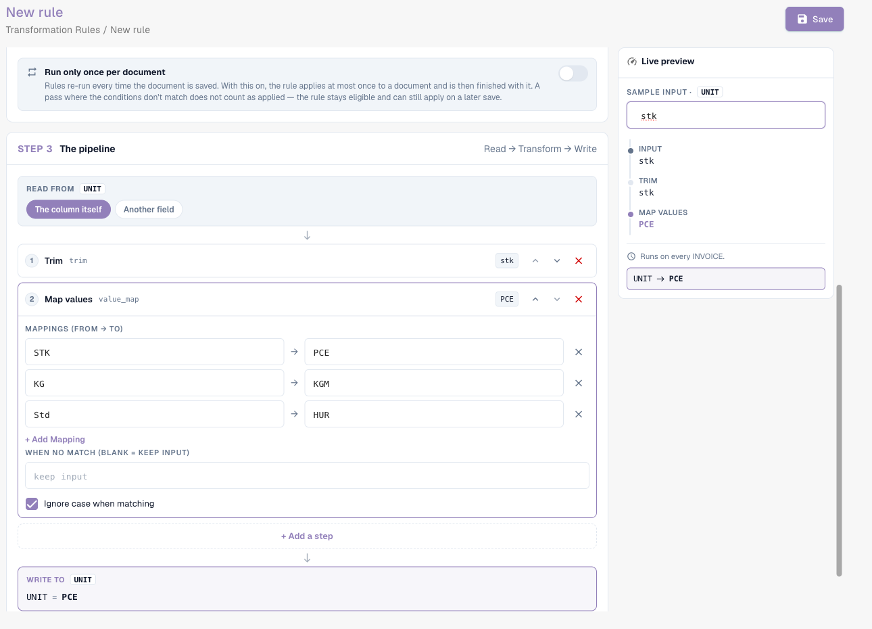Remove the KG to KGM mapping

[x=579, y=383]
